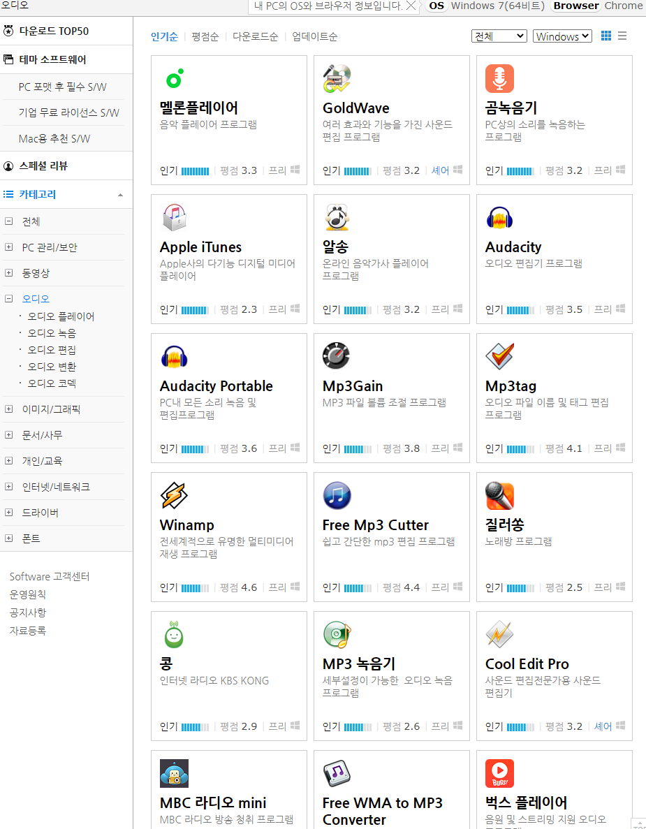Click the Free Mp3 Cutter icon
Image resolution: width=646 pixels, height=829 pixels.
(x=337, y=496)
